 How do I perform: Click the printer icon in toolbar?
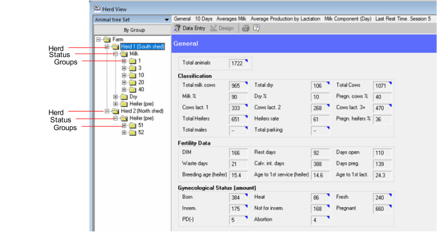coord(245,28)
